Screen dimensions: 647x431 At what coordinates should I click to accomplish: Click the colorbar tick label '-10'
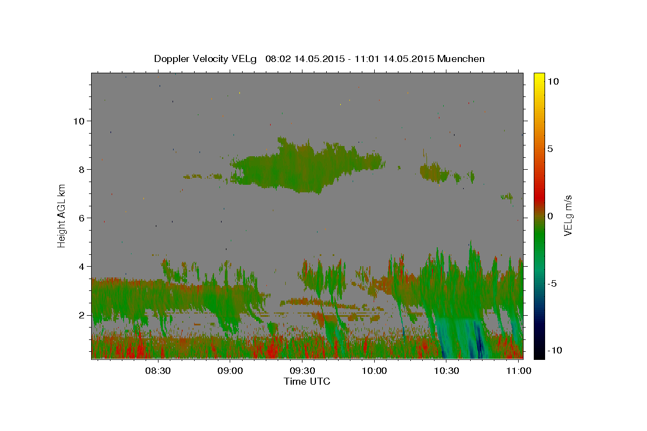pyautogui.click(x=554, y=351)
